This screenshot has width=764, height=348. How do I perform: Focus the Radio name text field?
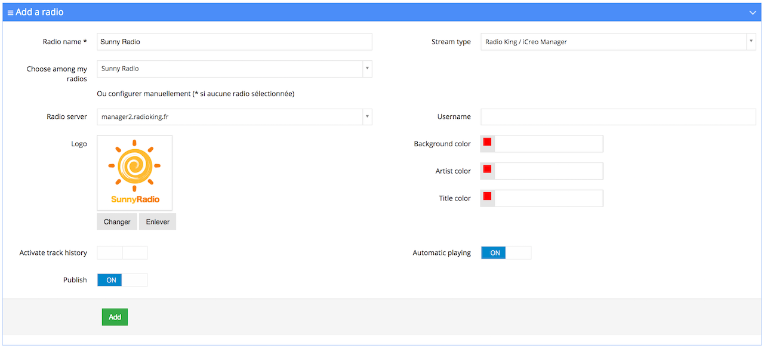coord(234,42)
